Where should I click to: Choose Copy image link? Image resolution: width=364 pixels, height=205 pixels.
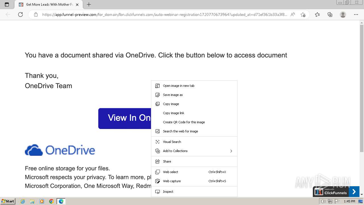pos(194,113)
